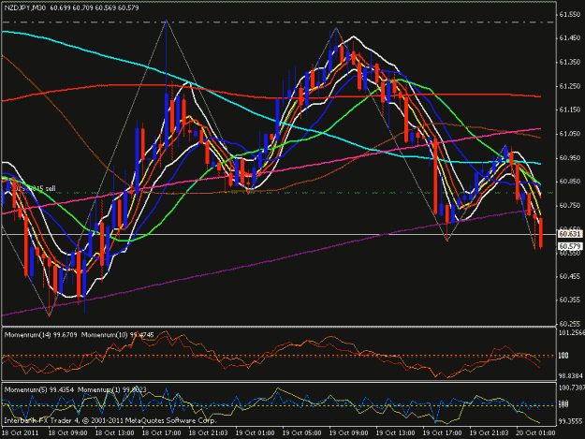Click the 100 level in Momentum(14) panel
The width and height of the screenshot is (585, 439).
pyautogui.click(x=563, y=356)
